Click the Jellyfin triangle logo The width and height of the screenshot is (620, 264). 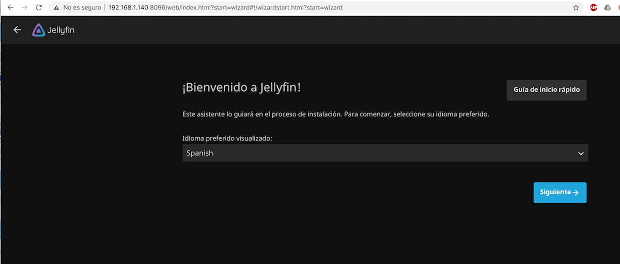tap(39, 30)
